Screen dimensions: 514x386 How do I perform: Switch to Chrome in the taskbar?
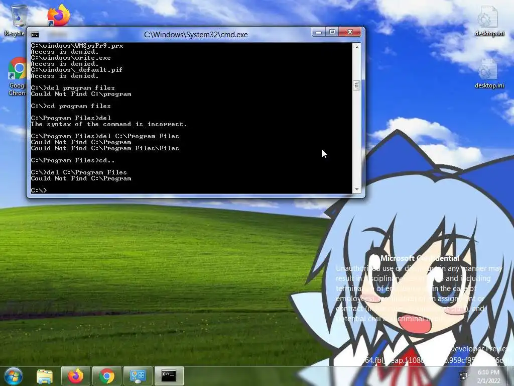107,376
